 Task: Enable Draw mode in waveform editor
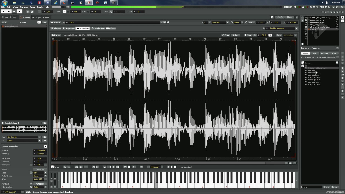coord(226,35)
